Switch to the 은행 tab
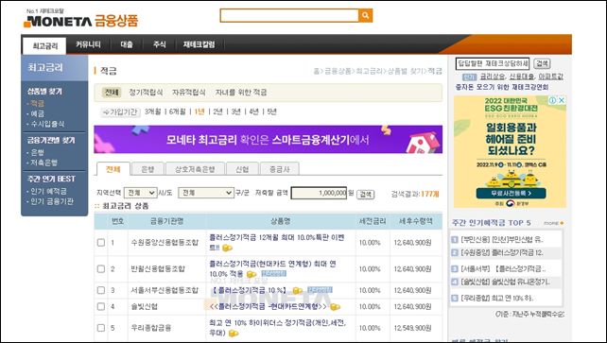The image size is (607, 343). 147,169
